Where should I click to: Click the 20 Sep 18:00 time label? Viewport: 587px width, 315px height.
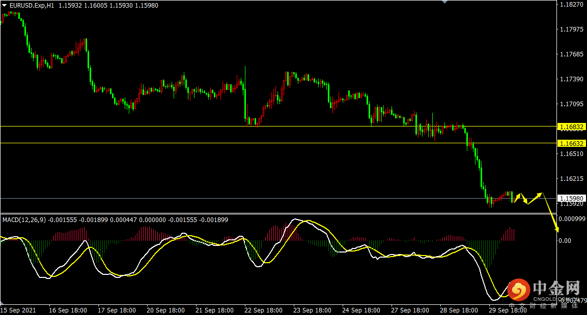[166, 310]
